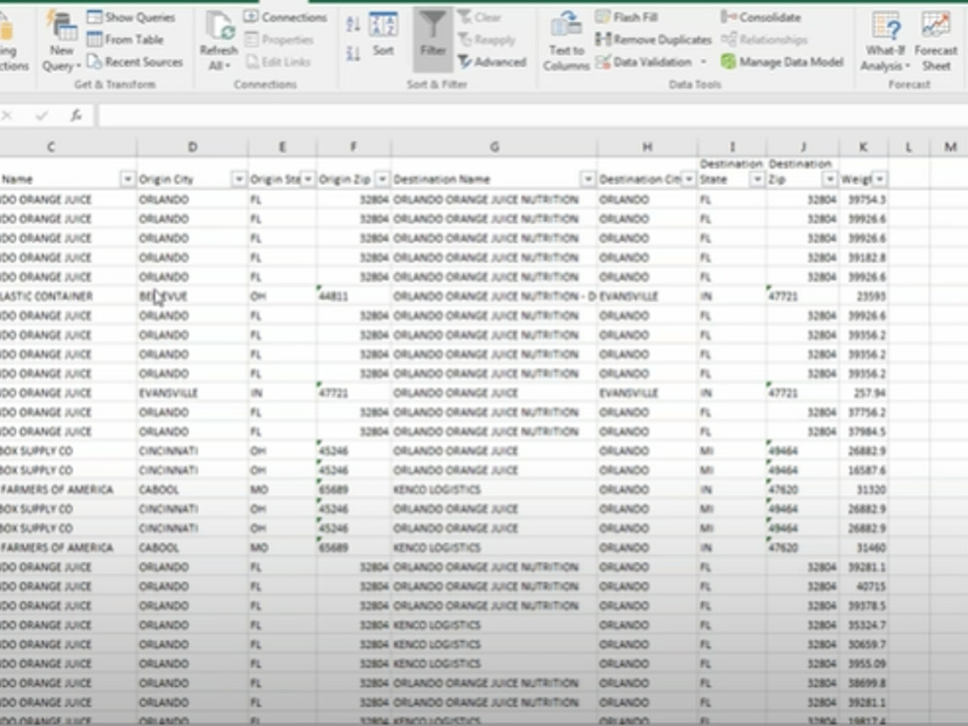Sort A to Z ascending
Image resolution: width=968 pixels, height=726 pixels.
tap(353, 24)
